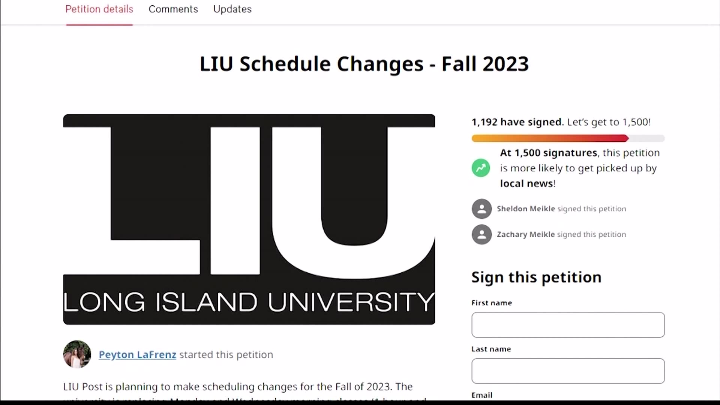This screenshot has height=405, width=720.
Task: Click the "started this petition" text
Action: pyautogui.click(x=225, y=354)
